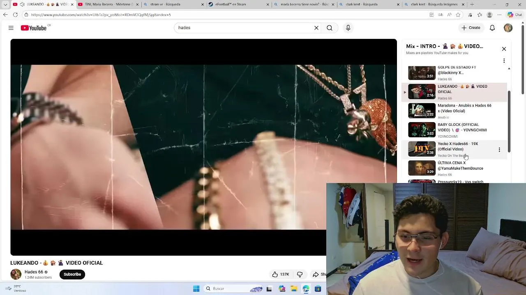Add page to browser favorites star

(x=458, y=15)
